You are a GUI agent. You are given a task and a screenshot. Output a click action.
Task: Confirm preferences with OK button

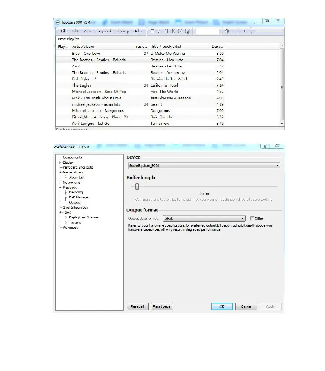click(x=222, y=306)
